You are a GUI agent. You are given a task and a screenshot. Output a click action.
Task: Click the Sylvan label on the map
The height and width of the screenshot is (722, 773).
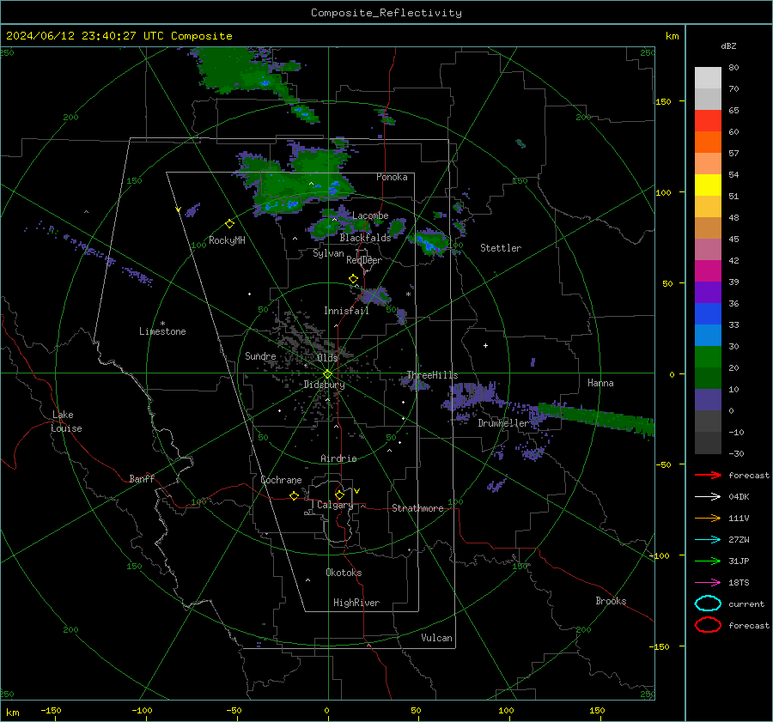pyautogui.click(x=328, y=253)
